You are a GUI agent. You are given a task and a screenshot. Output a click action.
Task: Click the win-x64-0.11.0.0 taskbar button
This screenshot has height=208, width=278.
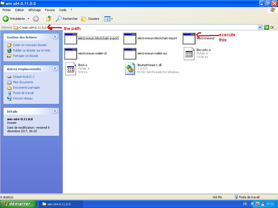pos(61,204)
